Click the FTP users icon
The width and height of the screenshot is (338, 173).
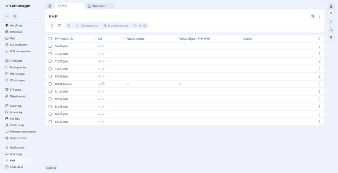(7, 90)
